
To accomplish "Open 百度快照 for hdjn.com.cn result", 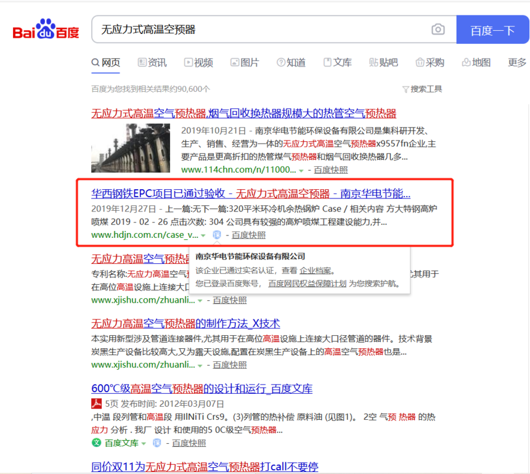I will click(248, 235).
